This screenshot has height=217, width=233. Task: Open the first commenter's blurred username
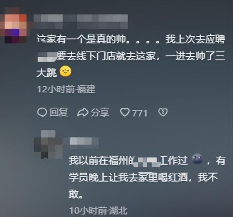point(80,22)
